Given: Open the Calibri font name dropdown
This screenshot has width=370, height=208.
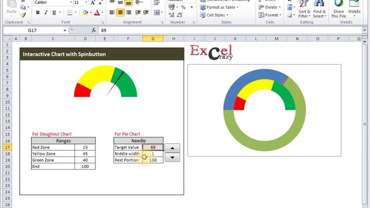Looking at the screenshot, I should pyautogui.click(x=71, y=2).
